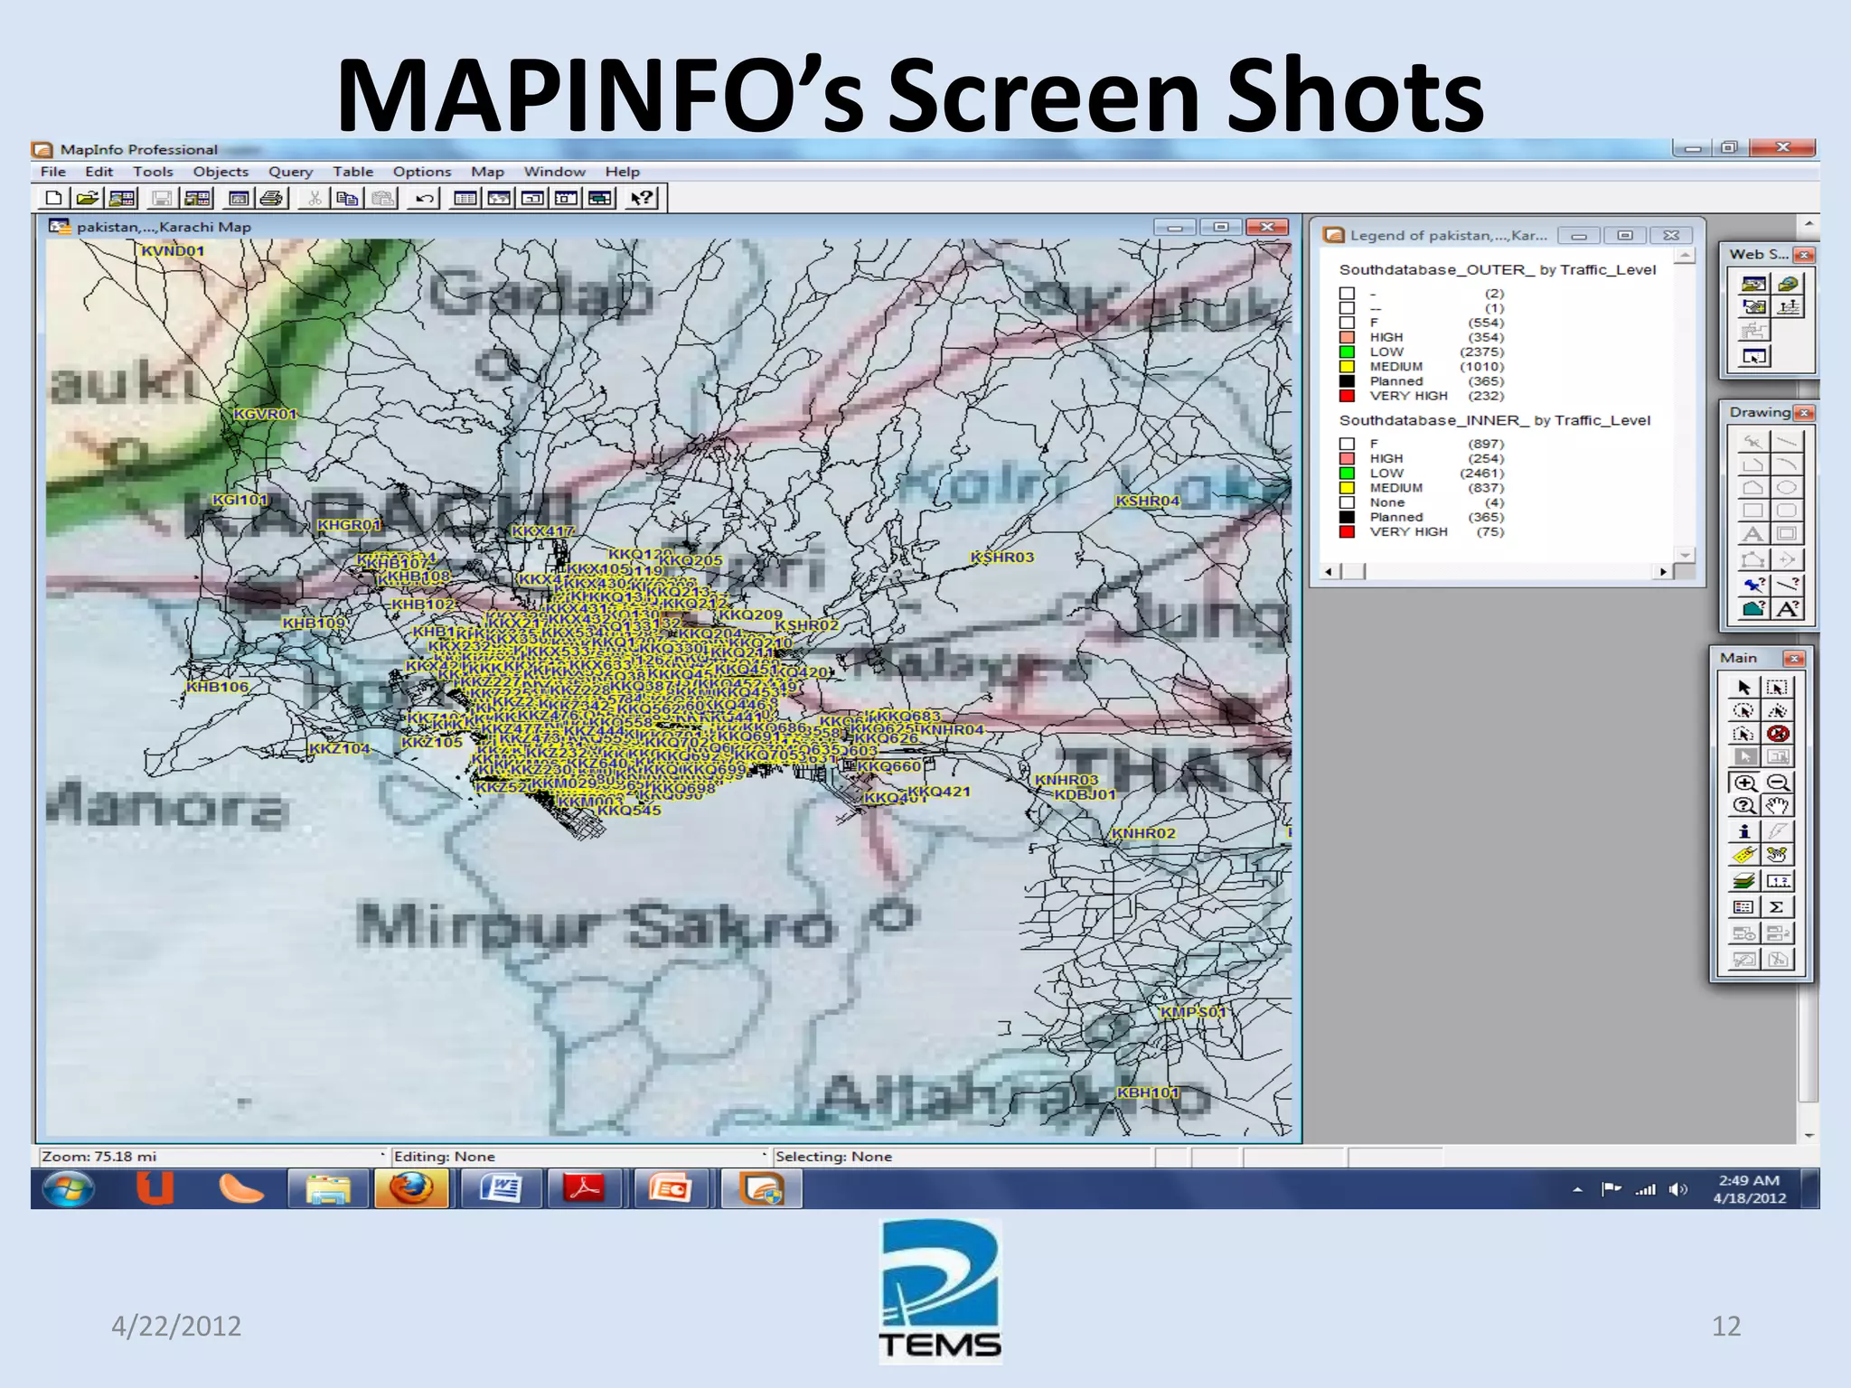Click the Show Legend icon in Main

(x=1744, y=907)
